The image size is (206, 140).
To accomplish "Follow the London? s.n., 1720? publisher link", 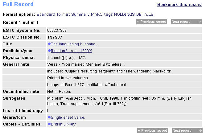I will tap(72, 51).
